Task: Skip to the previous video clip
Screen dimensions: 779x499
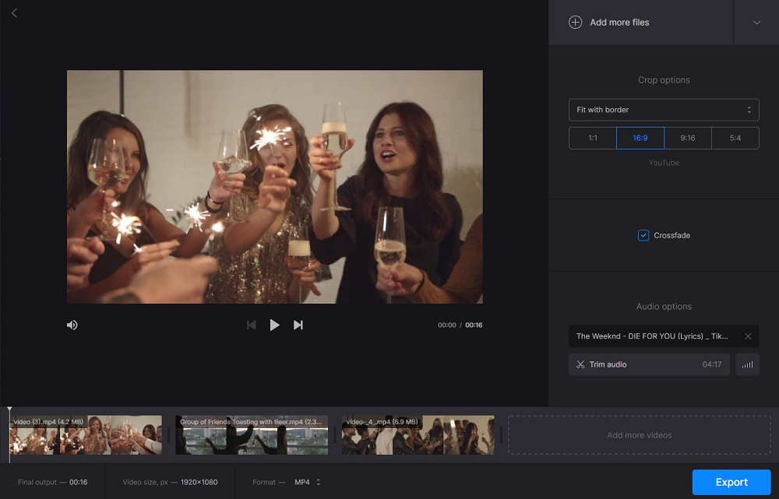Action: (x=252, y=325)
